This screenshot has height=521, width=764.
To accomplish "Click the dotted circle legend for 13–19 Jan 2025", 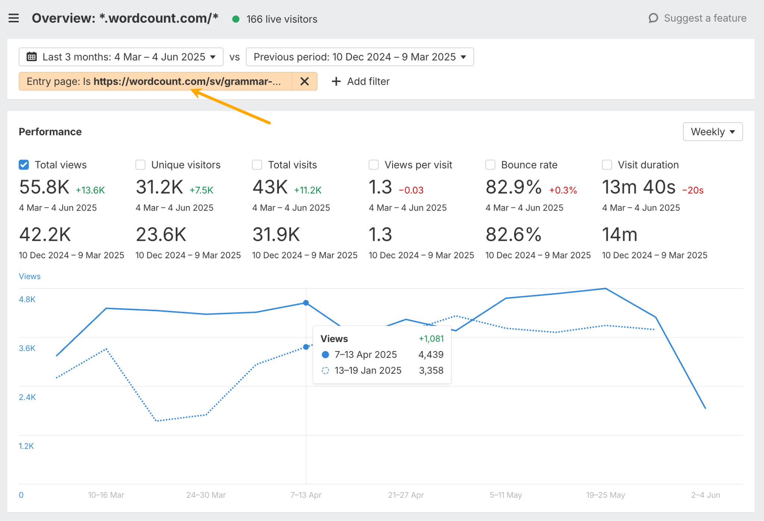I will 326,370.
